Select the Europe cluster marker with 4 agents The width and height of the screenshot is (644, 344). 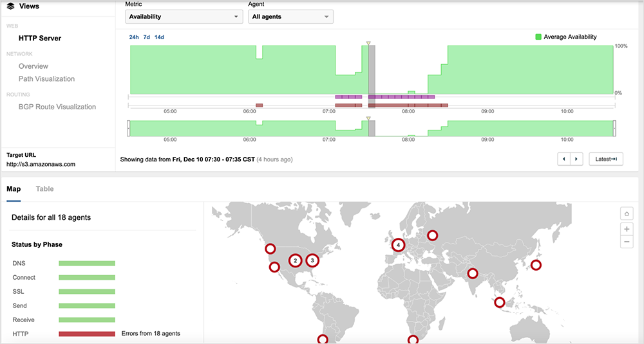pyautogui.click(x=399, y=245)
